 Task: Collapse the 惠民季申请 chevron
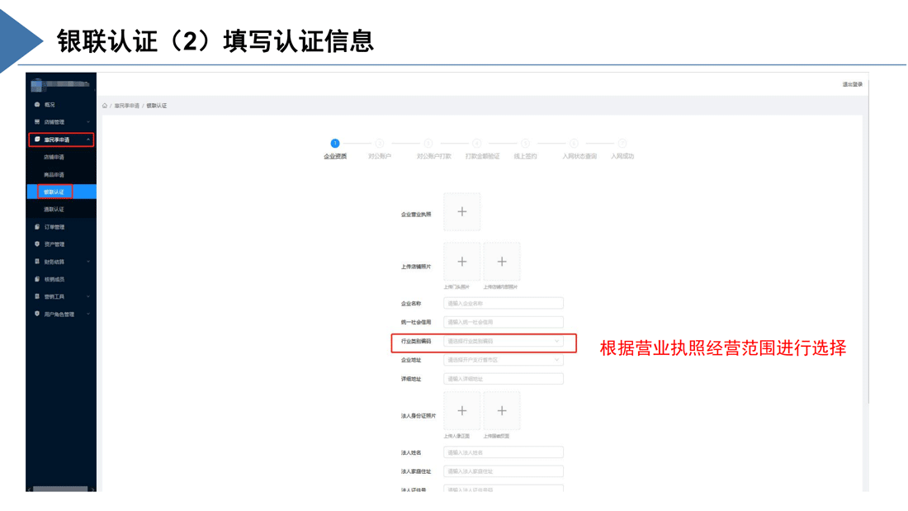coord(88,140)
